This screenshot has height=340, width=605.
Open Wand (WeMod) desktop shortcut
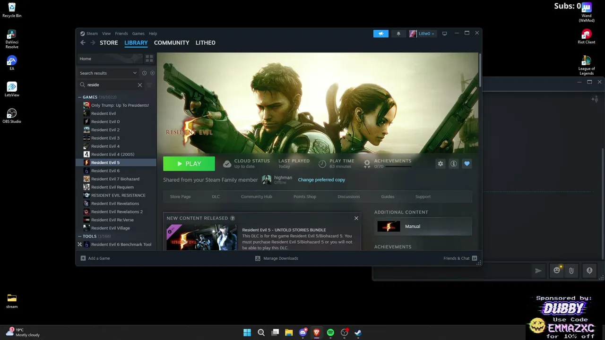pos(587,13)
